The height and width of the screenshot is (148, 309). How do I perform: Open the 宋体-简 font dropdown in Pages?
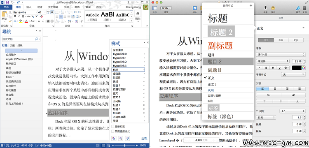(281, 54)
